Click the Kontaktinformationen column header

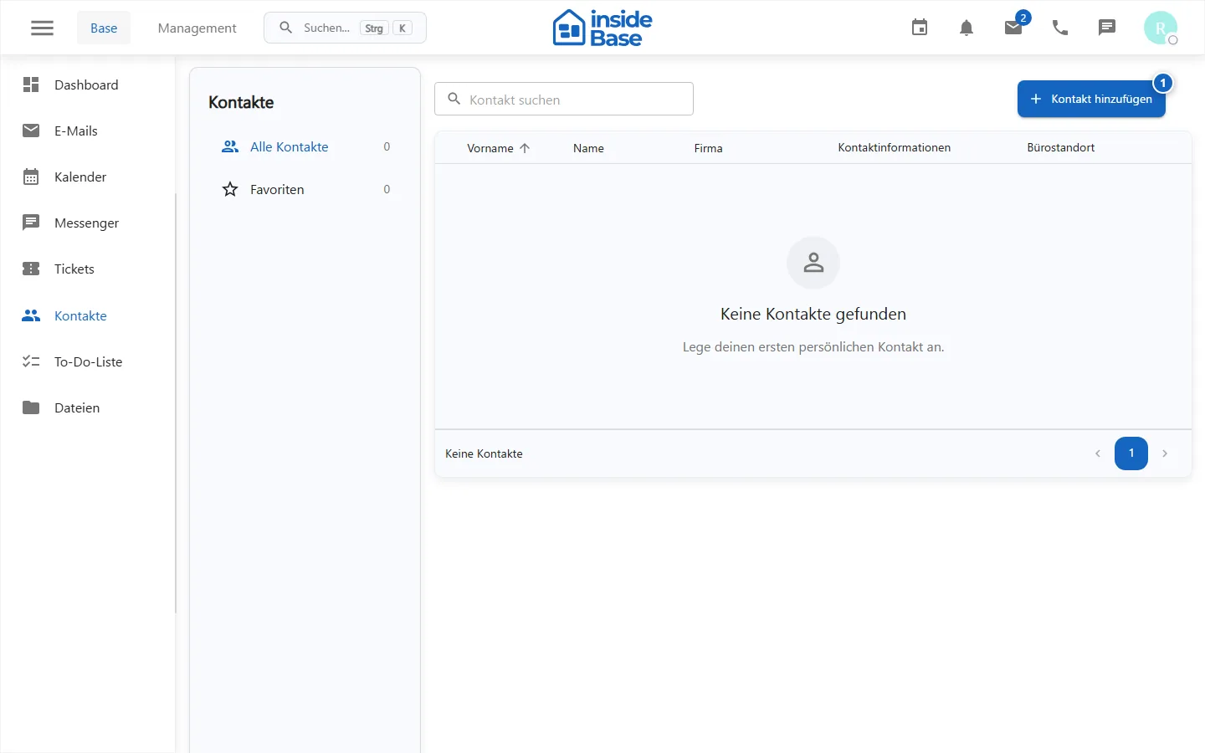[894, 147]
